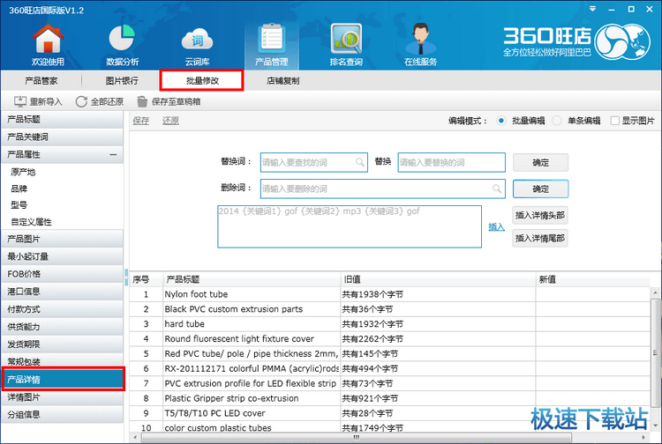Screen dimensions: 662x444
Task: Select 付款方式 in sidebar
Action: 63,309
